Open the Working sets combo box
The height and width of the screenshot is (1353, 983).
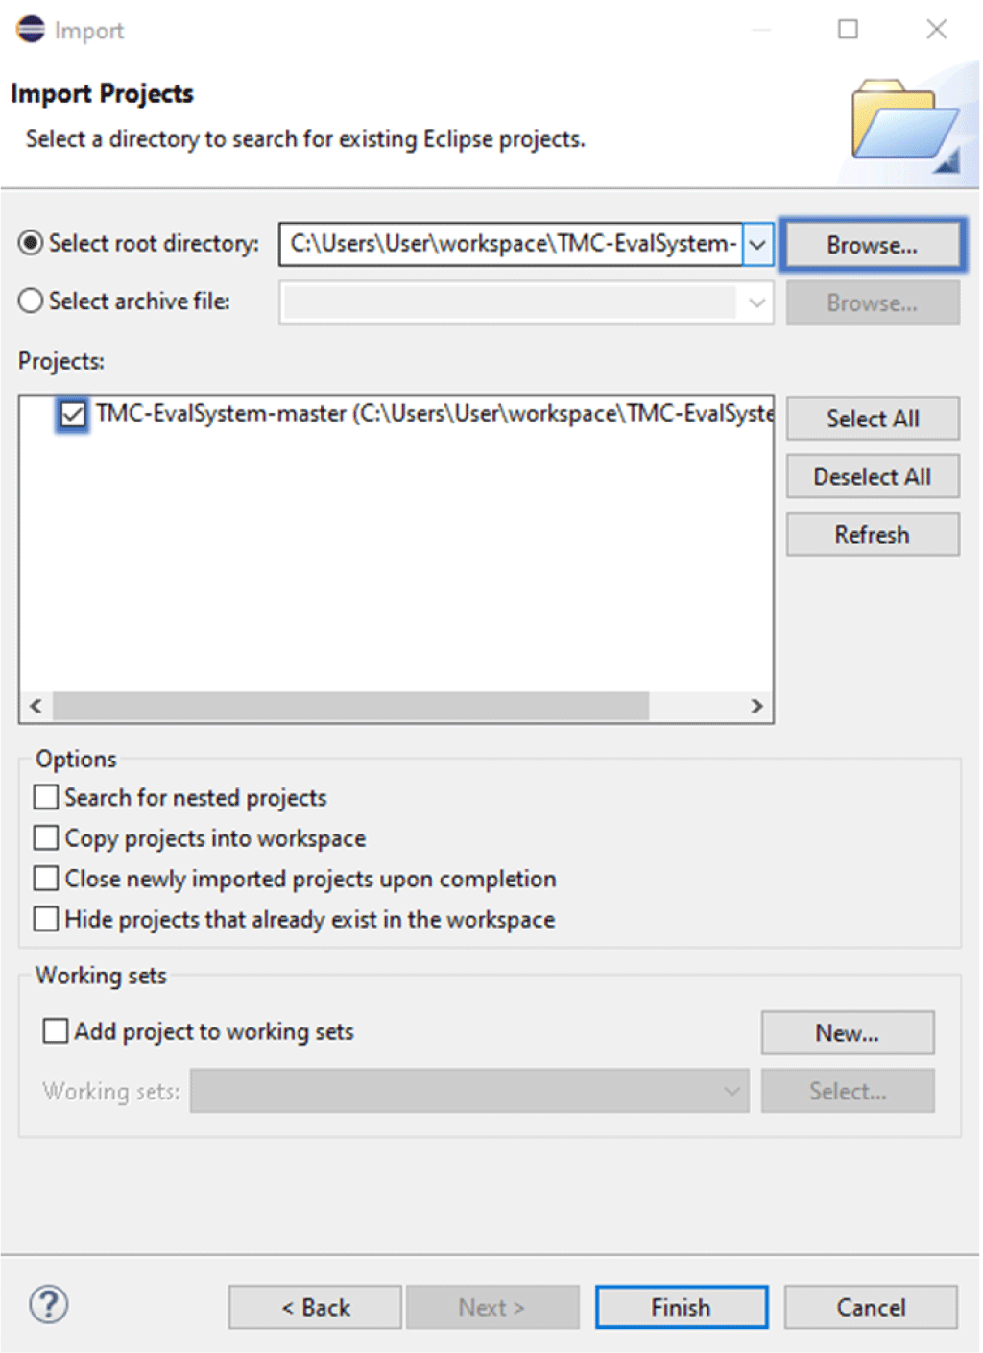469,1091
